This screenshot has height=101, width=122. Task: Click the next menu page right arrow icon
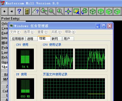coord(12,12)
